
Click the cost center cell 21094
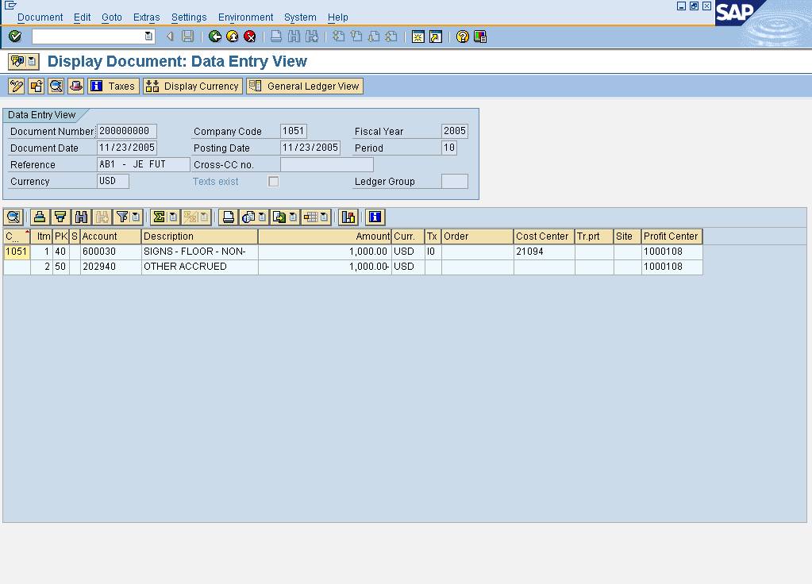(544, 252)
